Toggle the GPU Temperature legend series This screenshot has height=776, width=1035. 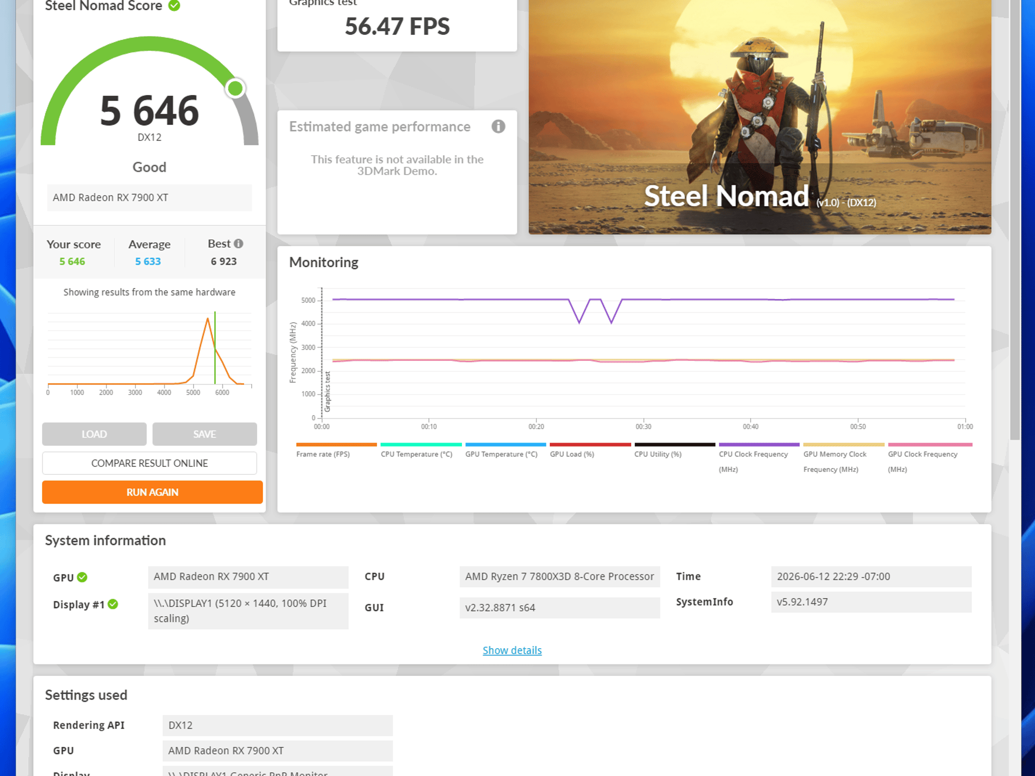tap(505, 451)
